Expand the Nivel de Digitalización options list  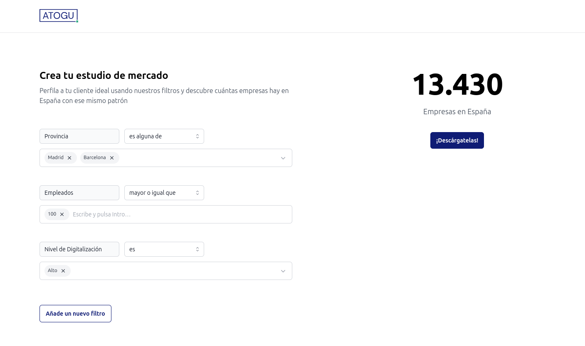pos(175,271)
